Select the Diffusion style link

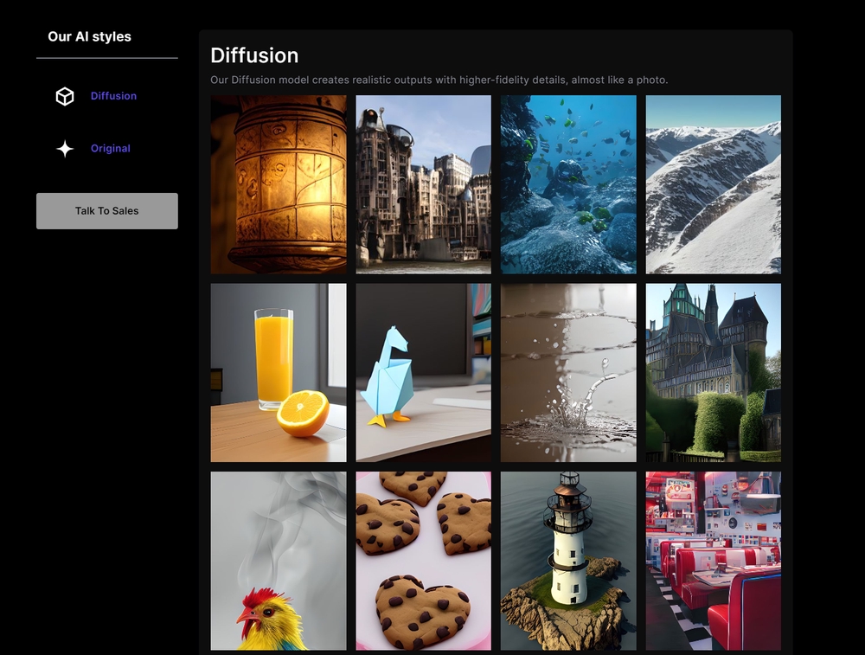[113, 96]
